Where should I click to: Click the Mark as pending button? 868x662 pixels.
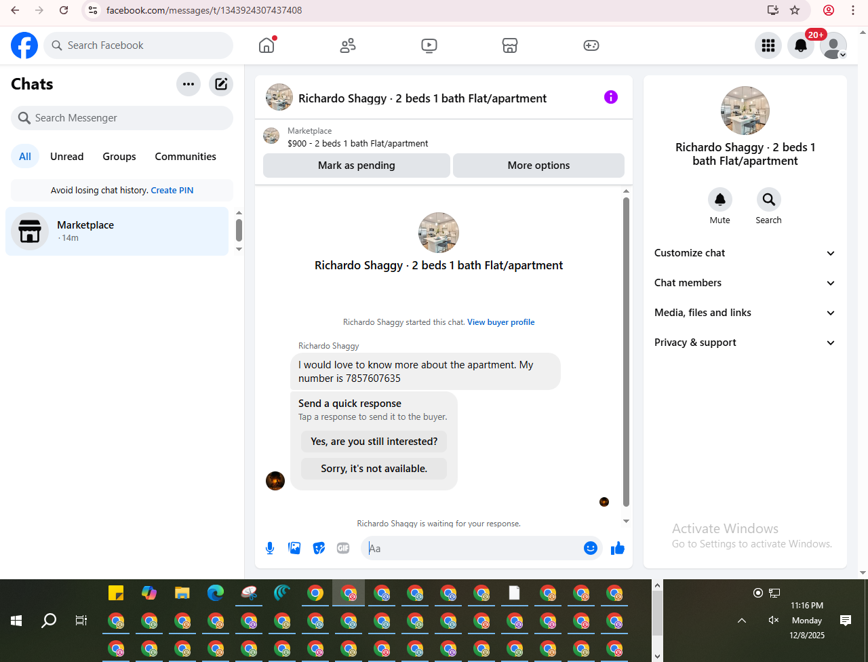(357, 165)
